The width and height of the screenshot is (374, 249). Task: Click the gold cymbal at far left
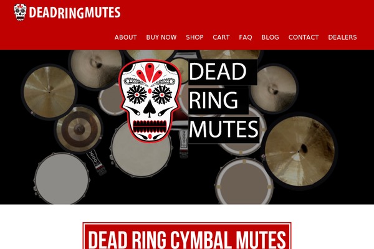tap(49, 92)
